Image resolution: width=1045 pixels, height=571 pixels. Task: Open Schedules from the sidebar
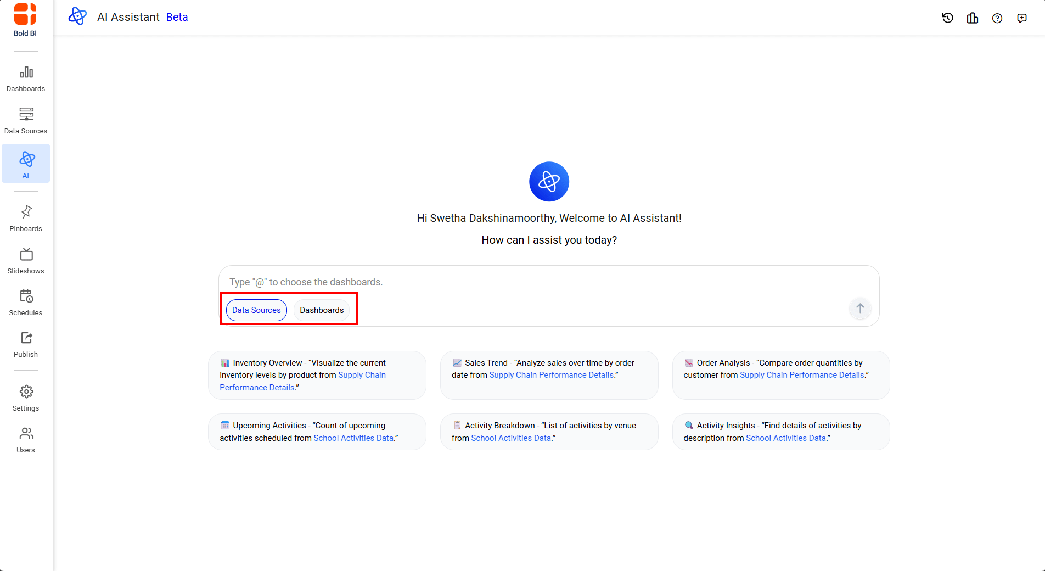26,303
